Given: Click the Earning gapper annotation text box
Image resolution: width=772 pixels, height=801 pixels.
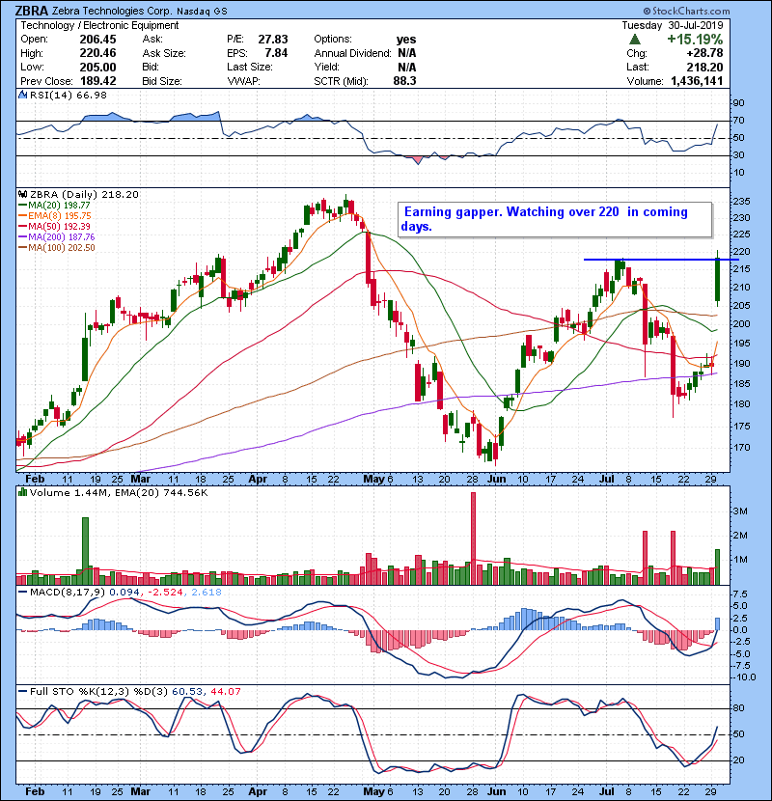Looking at the screenshot, I should point(555,220).
